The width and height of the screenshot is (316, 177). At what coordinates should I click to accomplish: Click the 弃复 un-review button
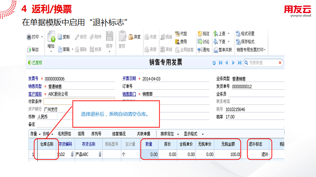(135, 37)
